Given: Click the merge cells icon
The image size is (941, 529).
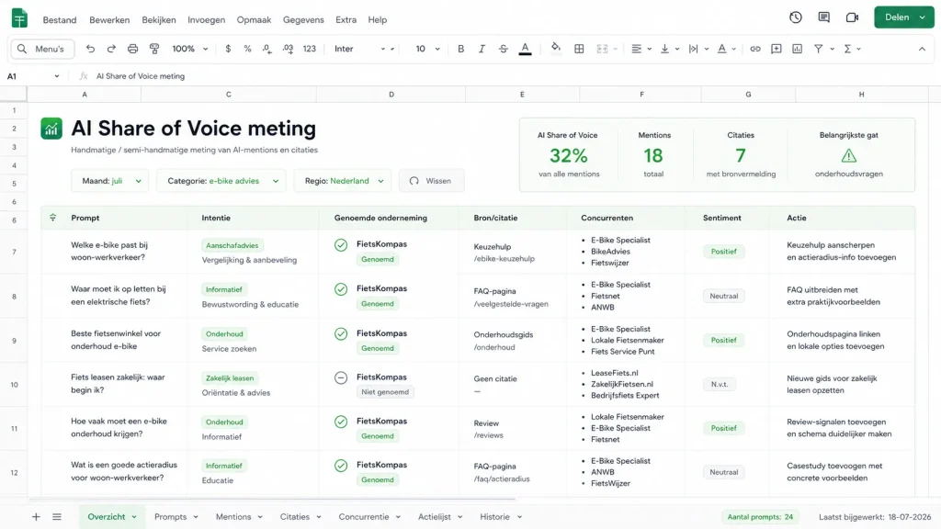Looking at the screenshot, I should pyautogui.click(x=602, y=49).
